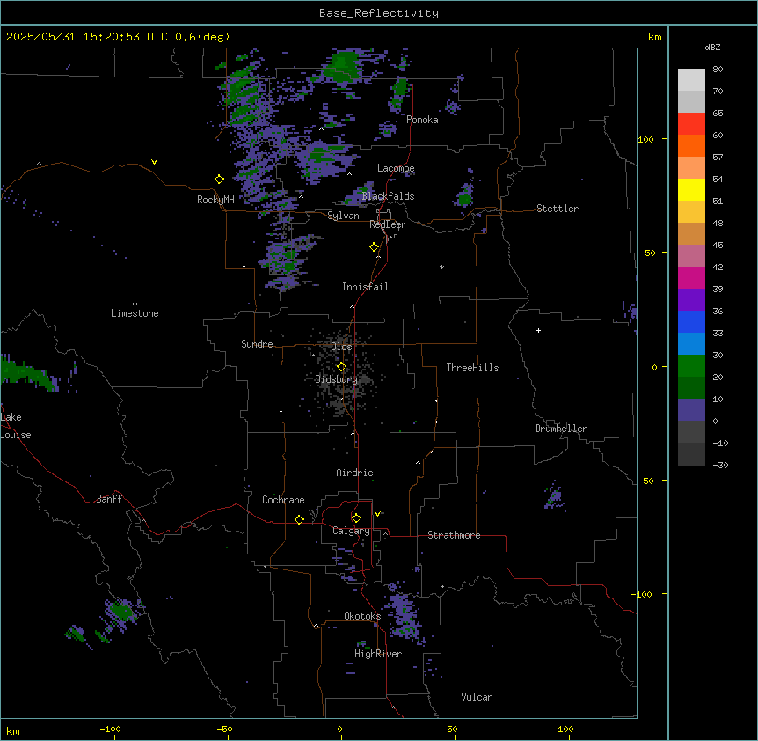Select the Drumheller label
Viewport: 758px width, 741px height.
561,429
